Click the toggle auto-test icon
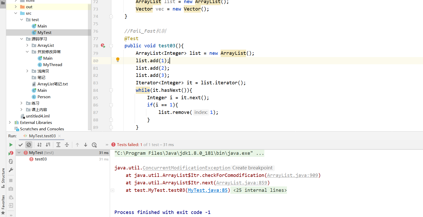 [x=11, y=161]
